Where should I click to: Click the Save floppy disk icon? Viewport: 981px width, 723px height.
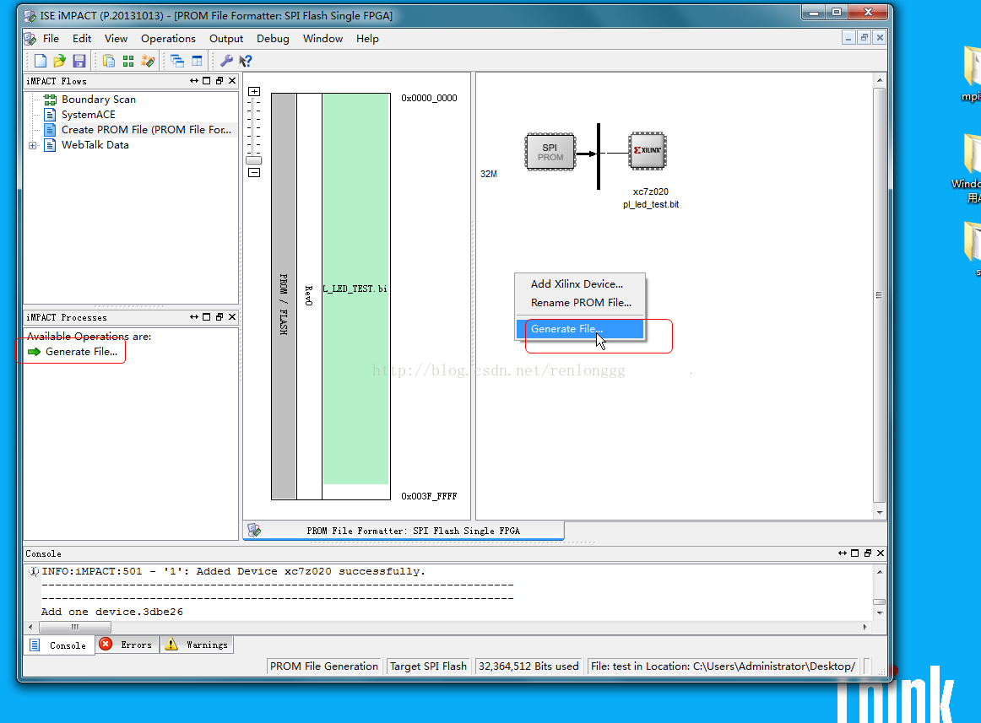tap(79, 61)
